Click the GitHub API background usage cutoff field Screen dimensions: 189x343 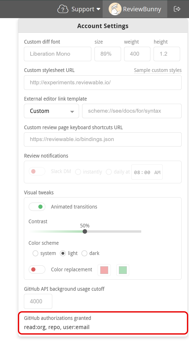38,301
